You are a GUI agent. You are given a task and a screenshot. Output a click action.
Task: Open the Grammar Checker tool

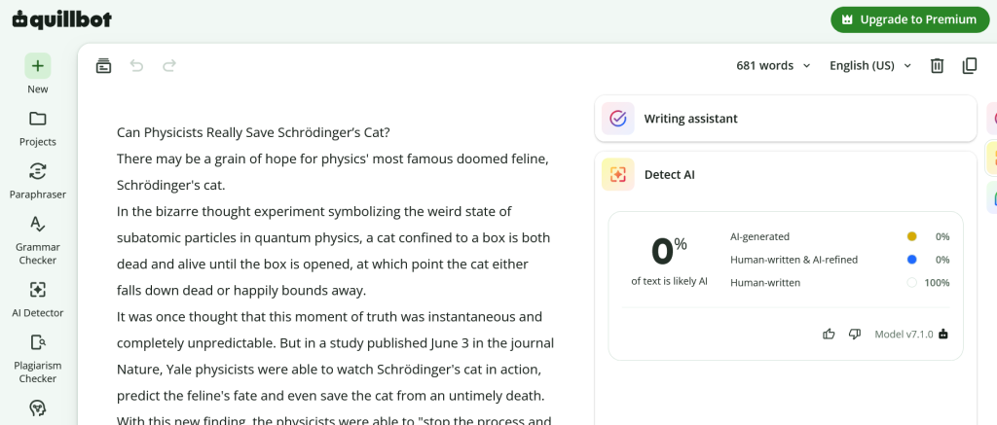tap(38, 225)
